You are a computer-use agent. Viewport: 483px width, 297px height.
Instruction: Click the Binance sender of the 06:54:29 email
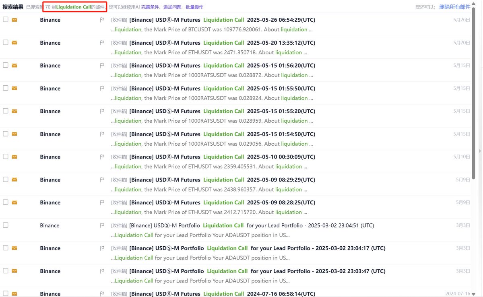50,20
